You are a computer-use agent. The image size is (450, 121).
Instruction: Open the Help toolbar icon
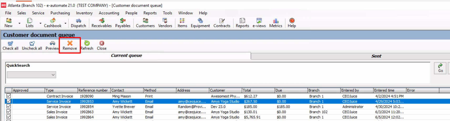292,23
